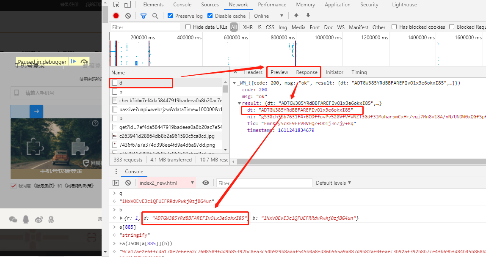The image size is (486, 257).
Task: Open the Response tab of request
Action: point(307,72)
